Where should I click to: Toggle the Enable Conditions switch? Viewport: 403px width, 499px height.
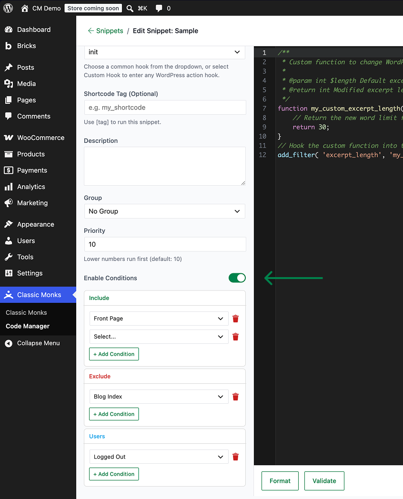(237, 278)
